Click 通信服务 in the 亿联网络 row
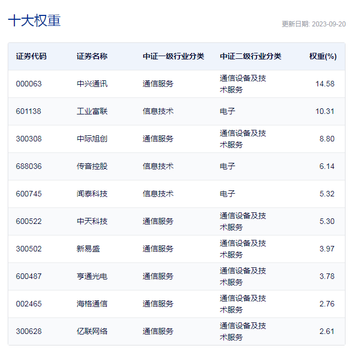The height and width of the screenshot is (351, 351). click(x=158, y=332)
